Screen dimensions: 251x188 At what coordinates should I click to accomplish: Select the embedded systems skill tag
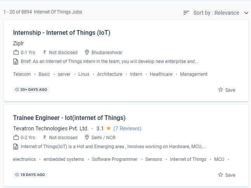(64, 159)
